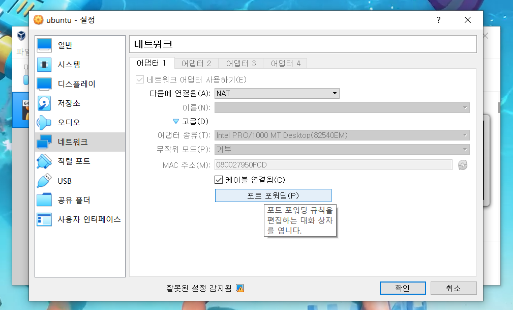This screenshot has height=310, width=513.
Task: Open the 오디오 speaker icon
Action: (x=44, y=123)
